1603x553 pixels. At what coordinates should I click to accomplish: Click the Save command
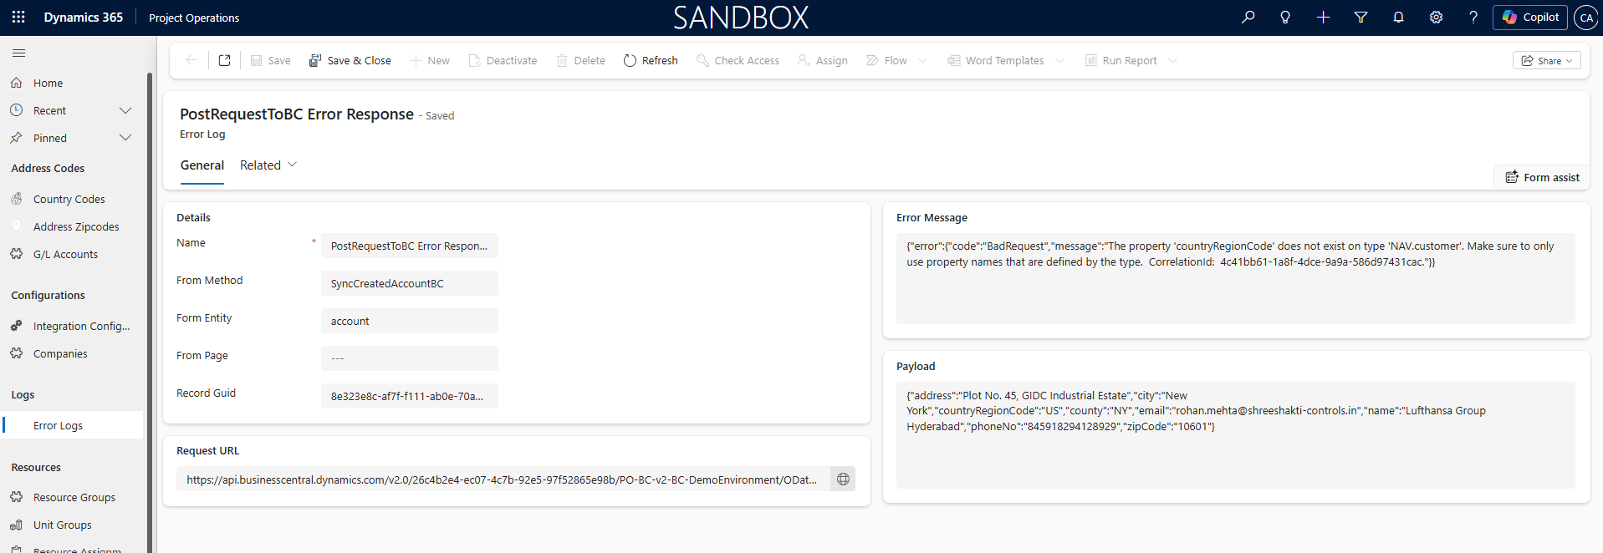tap(271, 60)
